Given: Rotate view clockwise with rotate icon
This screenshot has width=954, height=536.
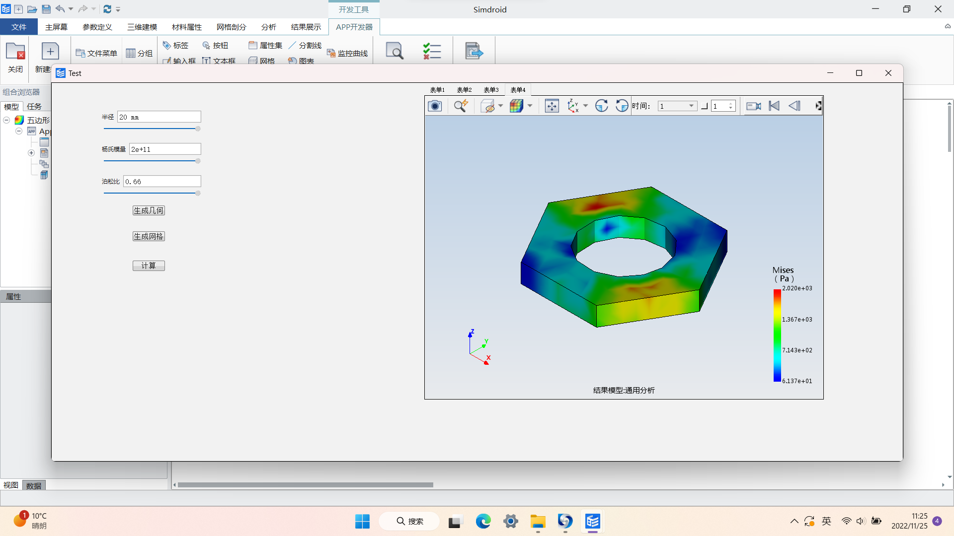Looking at the screenshot, I should [602, 106].
